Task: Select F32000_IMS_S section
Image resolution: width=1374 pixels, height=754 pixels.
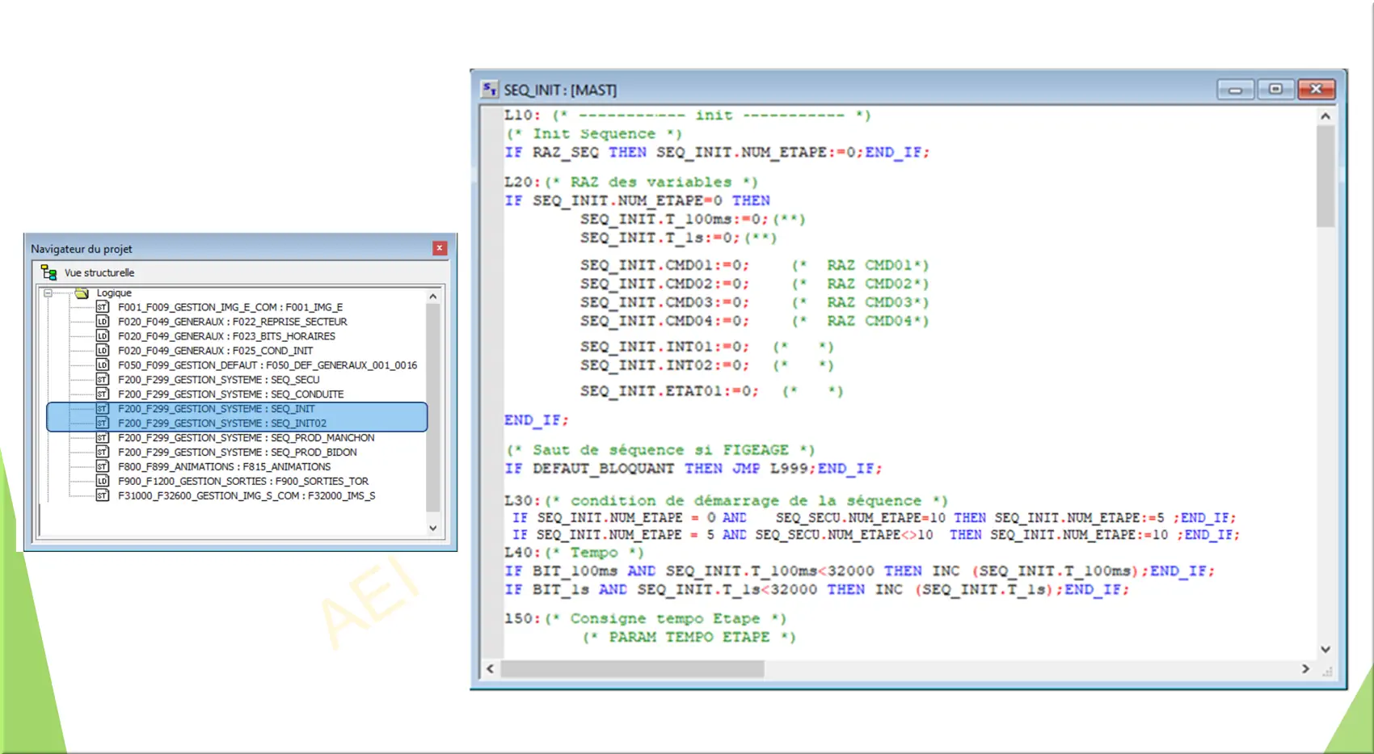Action: tap(247, 495)
